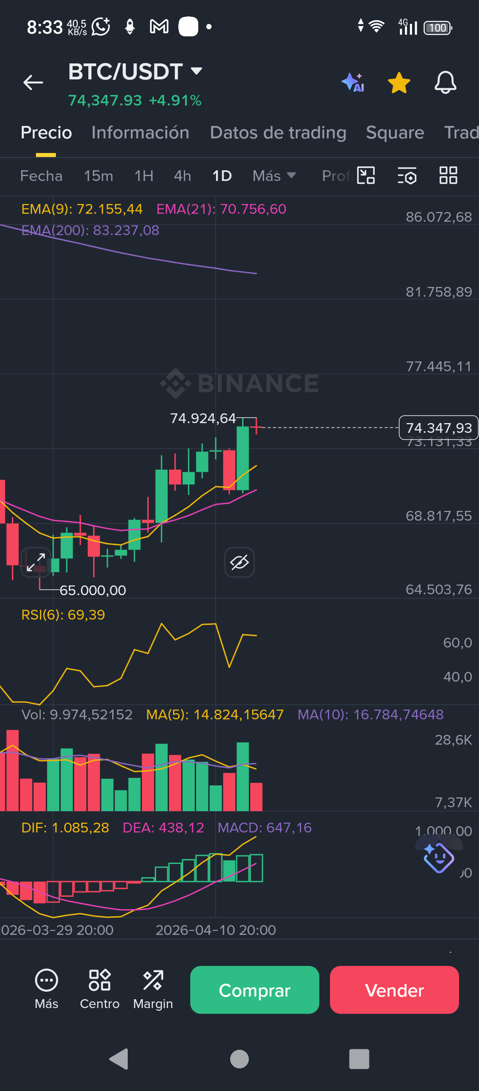Select the 1H interval
Image resolution: width=479 pixels, height=1091 pixels.
144,176
